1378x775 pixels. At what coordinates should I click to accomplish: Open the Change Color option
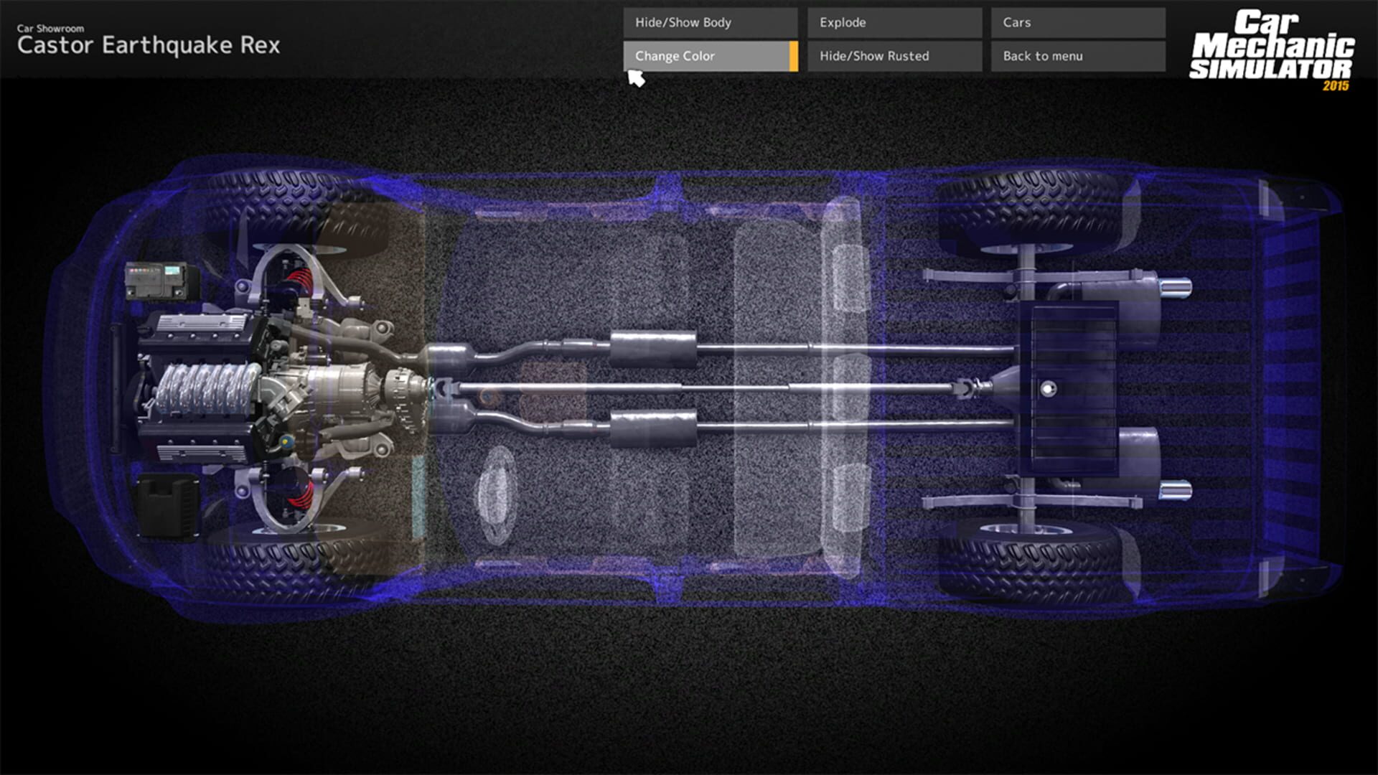coord(710,55)
